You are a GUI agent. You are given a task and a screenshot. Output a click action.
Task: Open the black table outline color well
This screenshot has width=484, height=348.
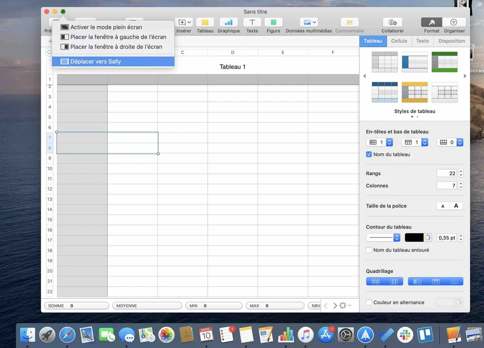tap(414, 238)
